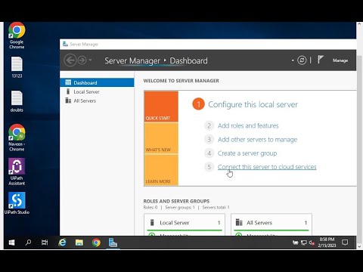This screenshot has width=363, height=272.
Task: Click Add roles and features link
Action: (248, 125)
